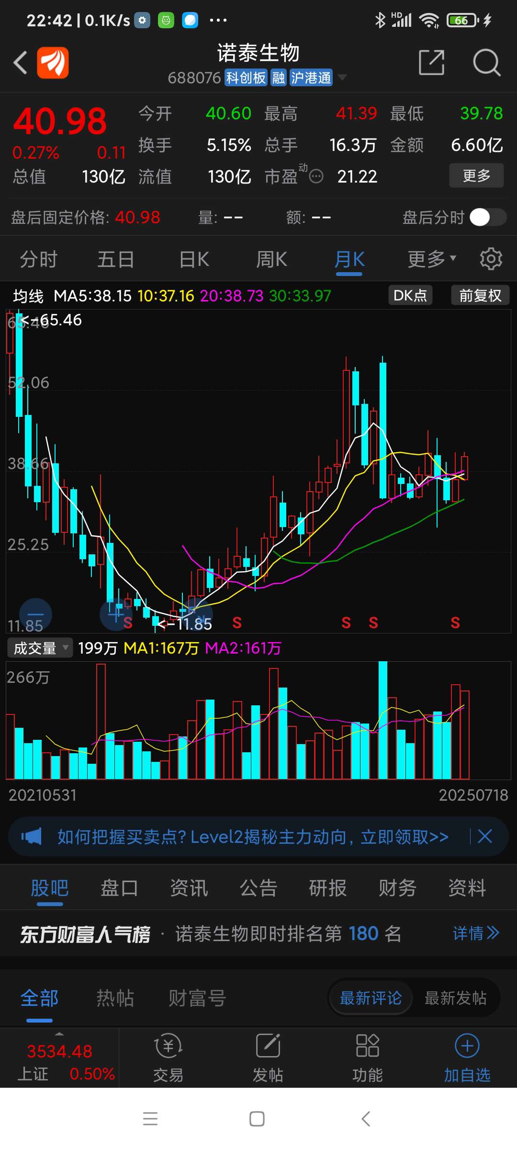Open 详情 popularity ranking link
Viewport: 517px width, 1150px height.
point(476,933)
